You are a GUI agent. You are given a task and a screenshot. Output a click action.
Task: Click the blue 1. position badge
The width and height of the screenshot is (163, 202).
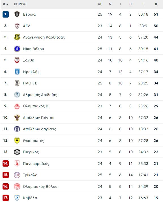point(6,14)
